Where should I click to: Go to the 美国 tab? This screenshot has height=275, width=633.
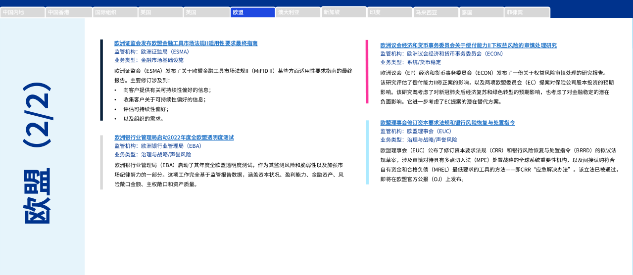[160, 12]
